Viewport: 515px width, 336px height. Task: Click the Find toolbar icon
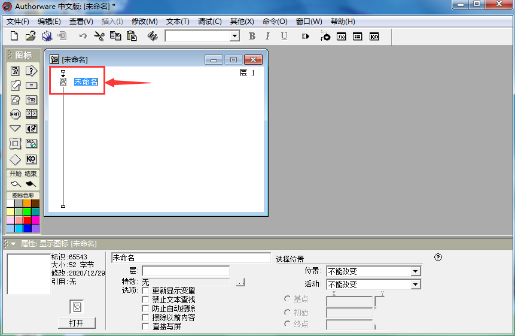pyautogui.click(x=153, y=36)
